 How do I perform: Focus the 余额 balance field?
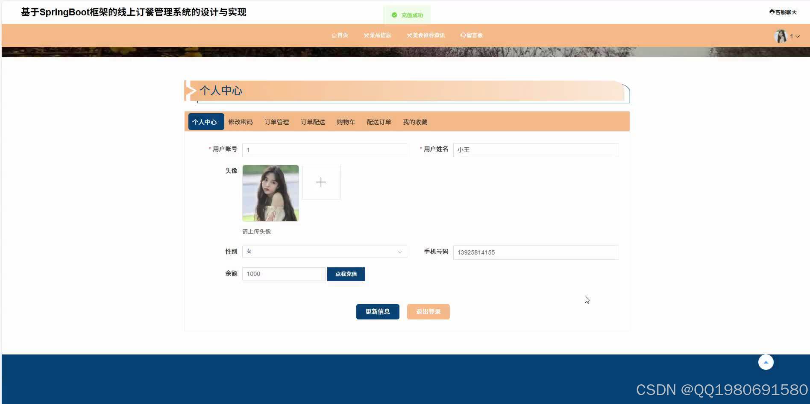(x=284, y=274)
